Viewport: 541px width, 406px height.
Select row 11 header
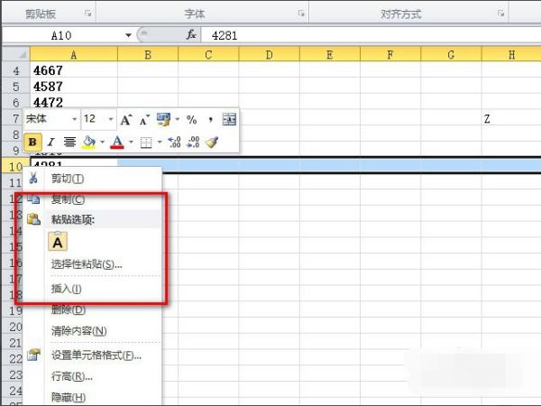click(x=13, y=182)
